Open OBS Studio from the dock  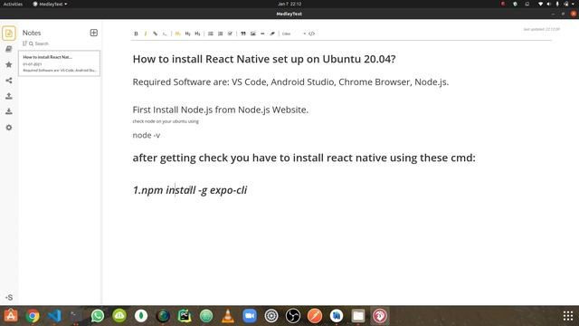point(293,316)
